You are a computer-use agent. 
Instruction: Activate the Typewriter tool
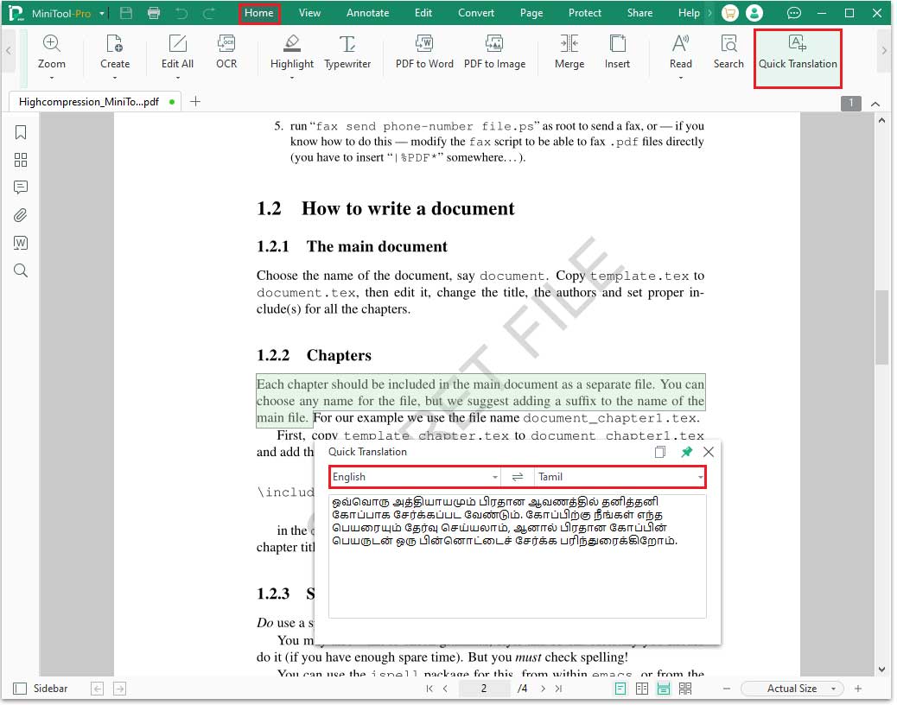347,54
